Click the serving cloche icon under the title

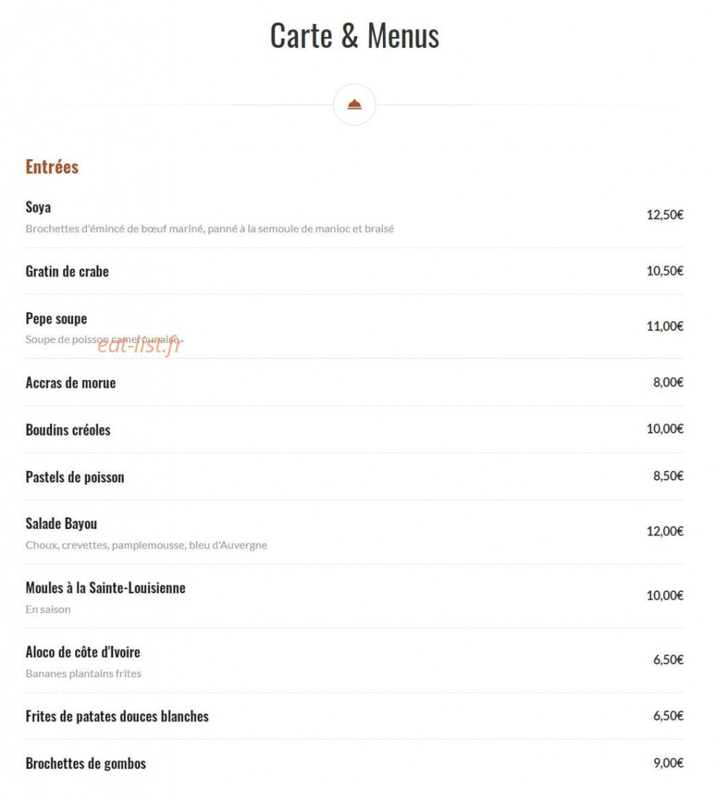click(x=354, y=105)
